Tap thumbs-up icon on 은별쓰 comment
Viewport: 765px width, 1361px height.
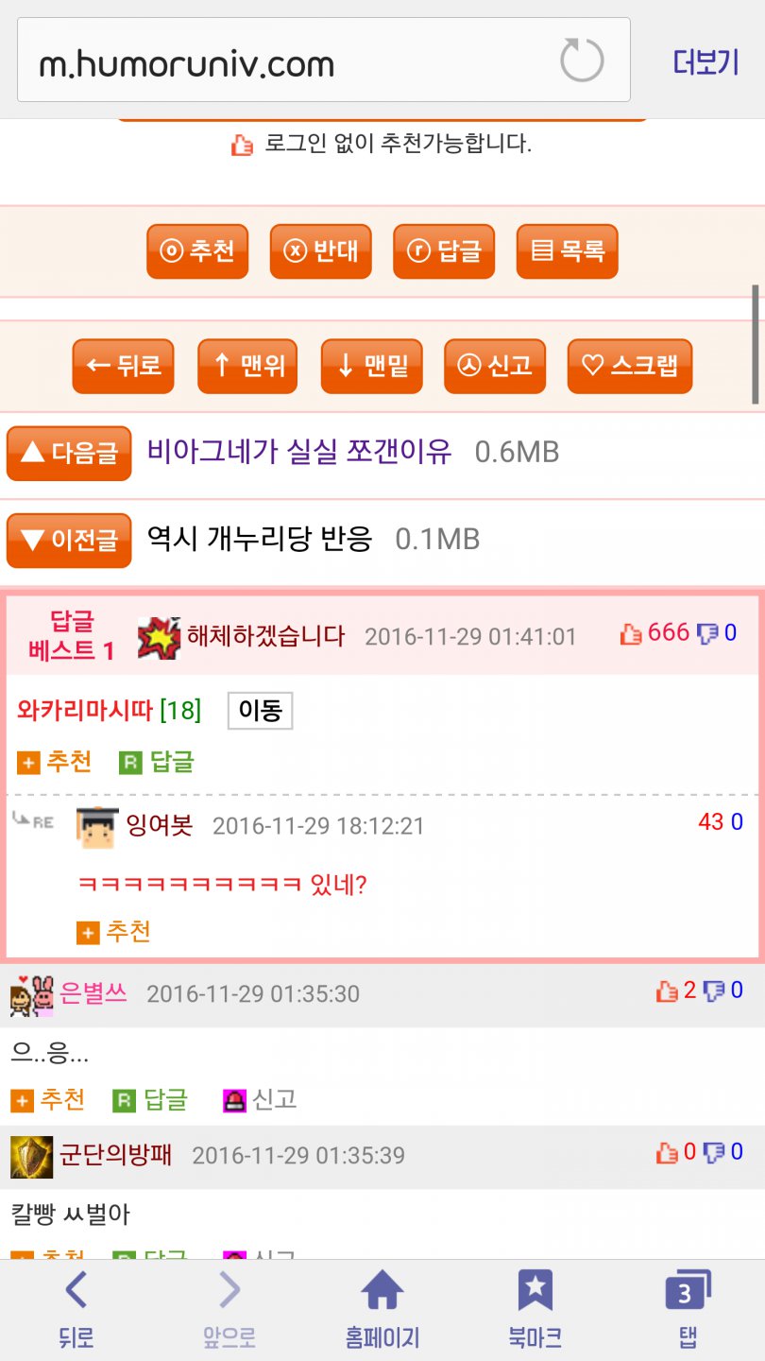(667, 991)
